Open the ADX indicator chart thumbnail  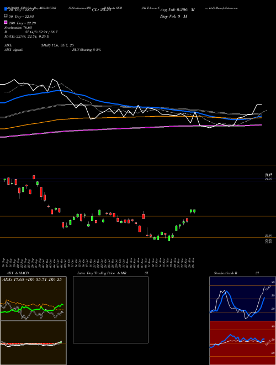click(x=33, y=299)
